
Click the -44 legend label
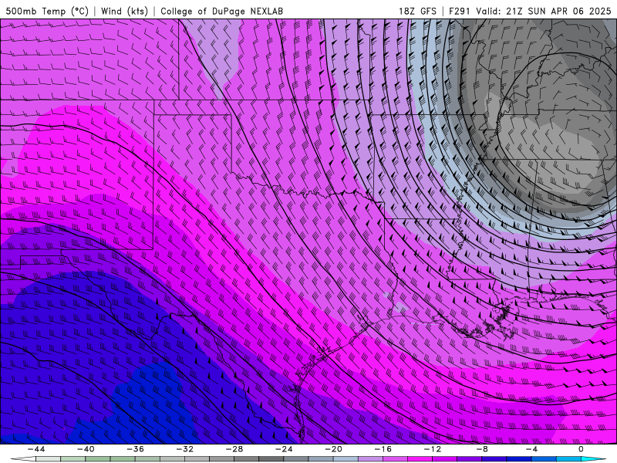[x=35, y=449]
